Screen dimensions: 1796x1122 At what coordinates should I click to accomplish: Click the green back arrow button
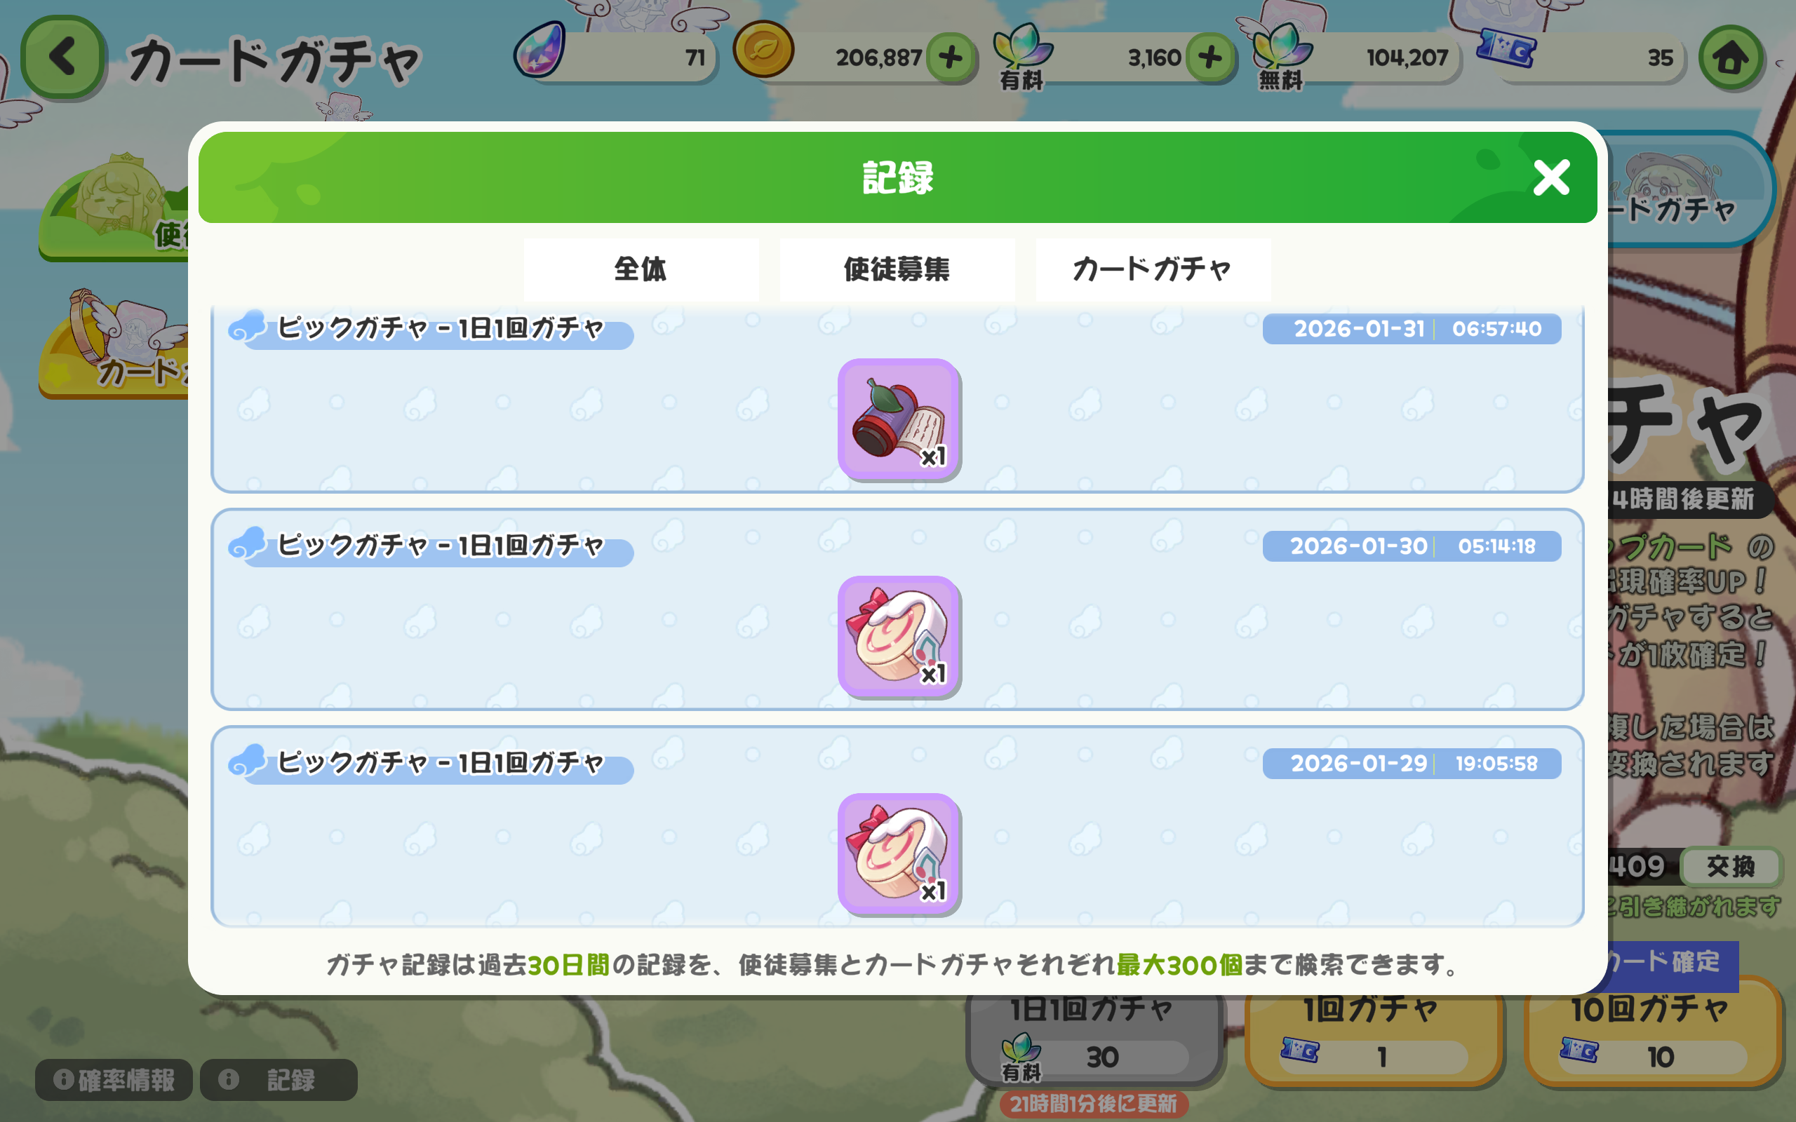click(x=62, y=57)
